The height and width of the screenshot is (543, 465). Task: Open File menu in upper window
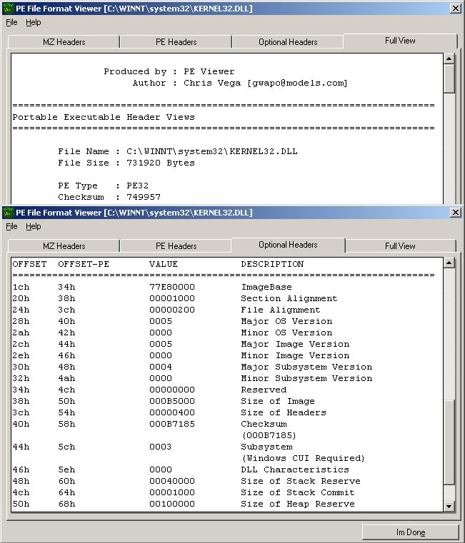pos(11,22)
